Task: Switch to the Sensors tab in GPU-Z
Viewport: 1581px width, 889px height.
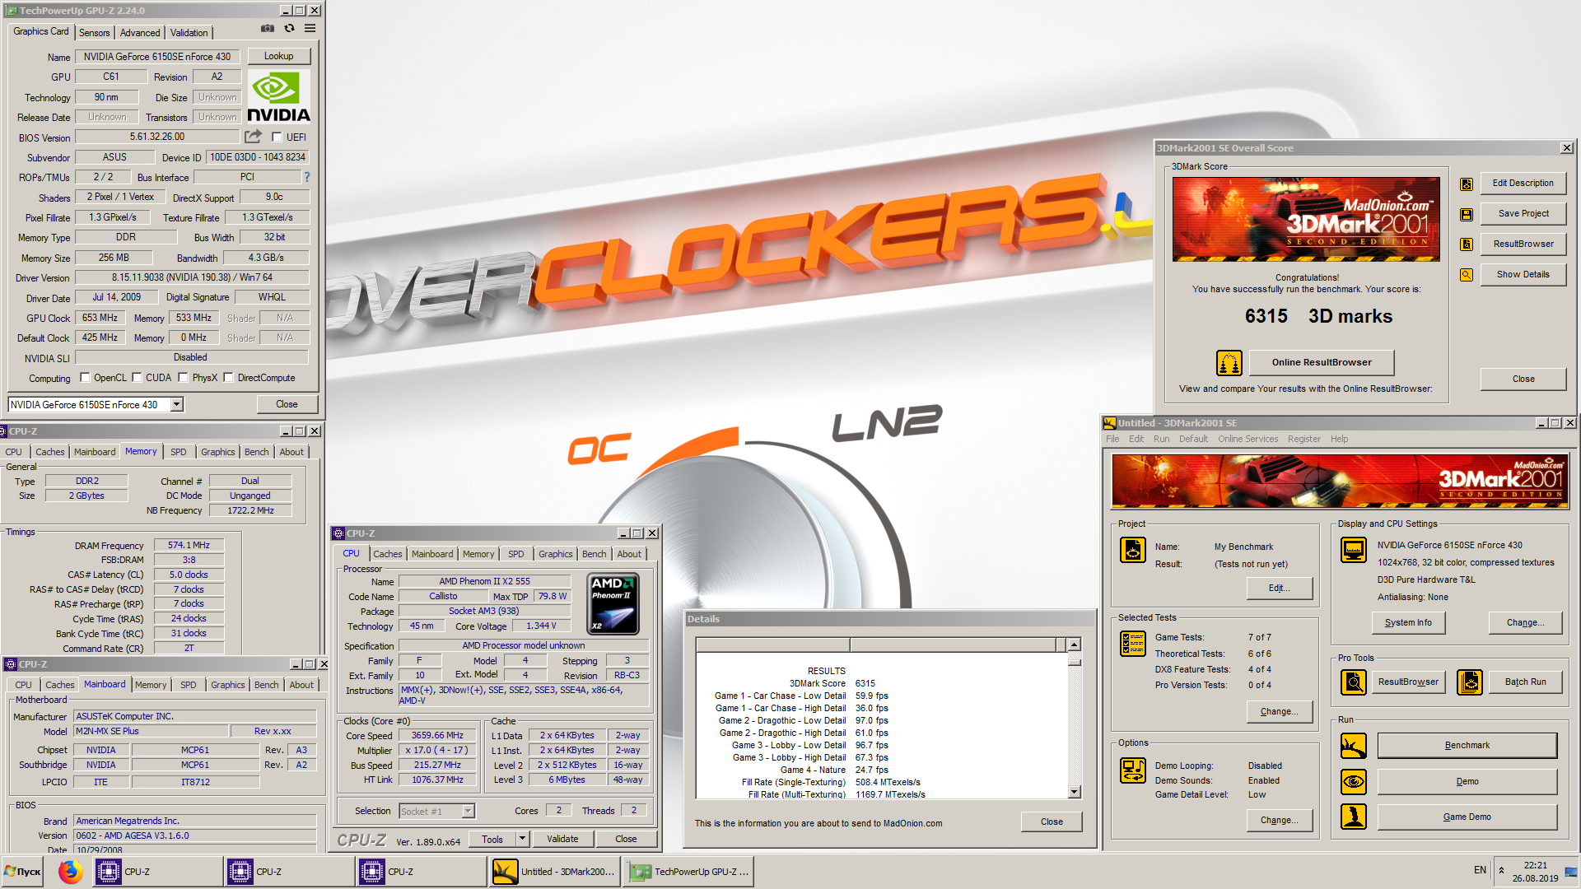Action: pos(94,33)
